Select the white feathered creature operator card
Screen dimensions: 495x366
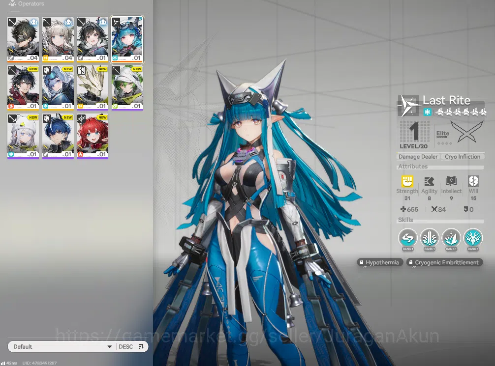pyautogui.click(x=93, y=88)
